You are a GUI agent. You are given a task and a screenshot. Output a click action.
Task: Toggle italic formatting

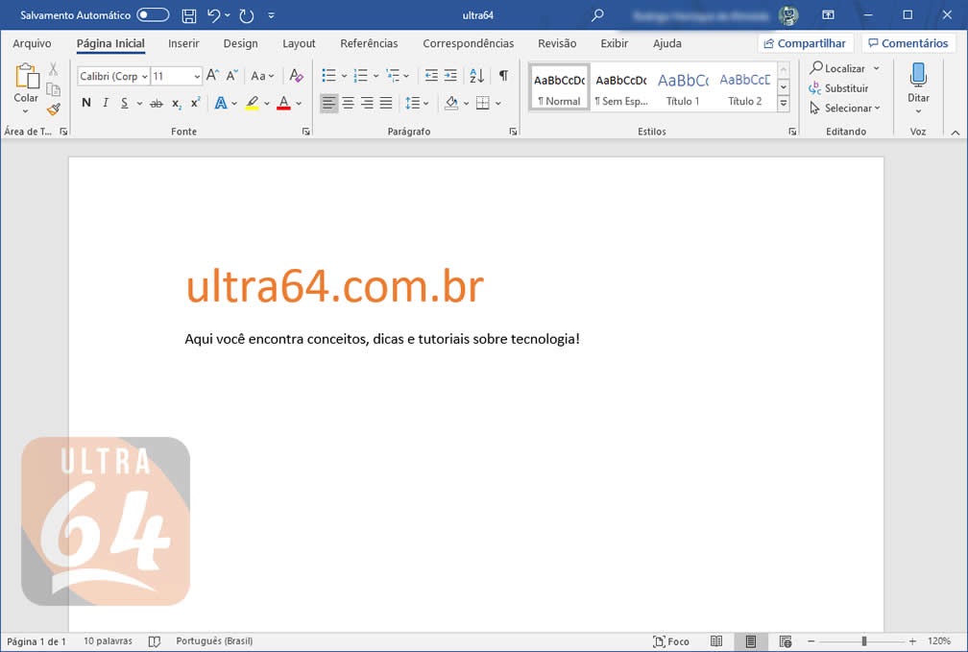(x=103, y=103)
